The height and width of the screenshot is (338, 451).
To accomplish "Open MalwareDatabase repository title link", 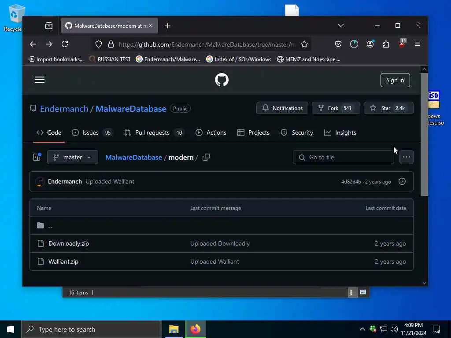I will coord(131,109).
